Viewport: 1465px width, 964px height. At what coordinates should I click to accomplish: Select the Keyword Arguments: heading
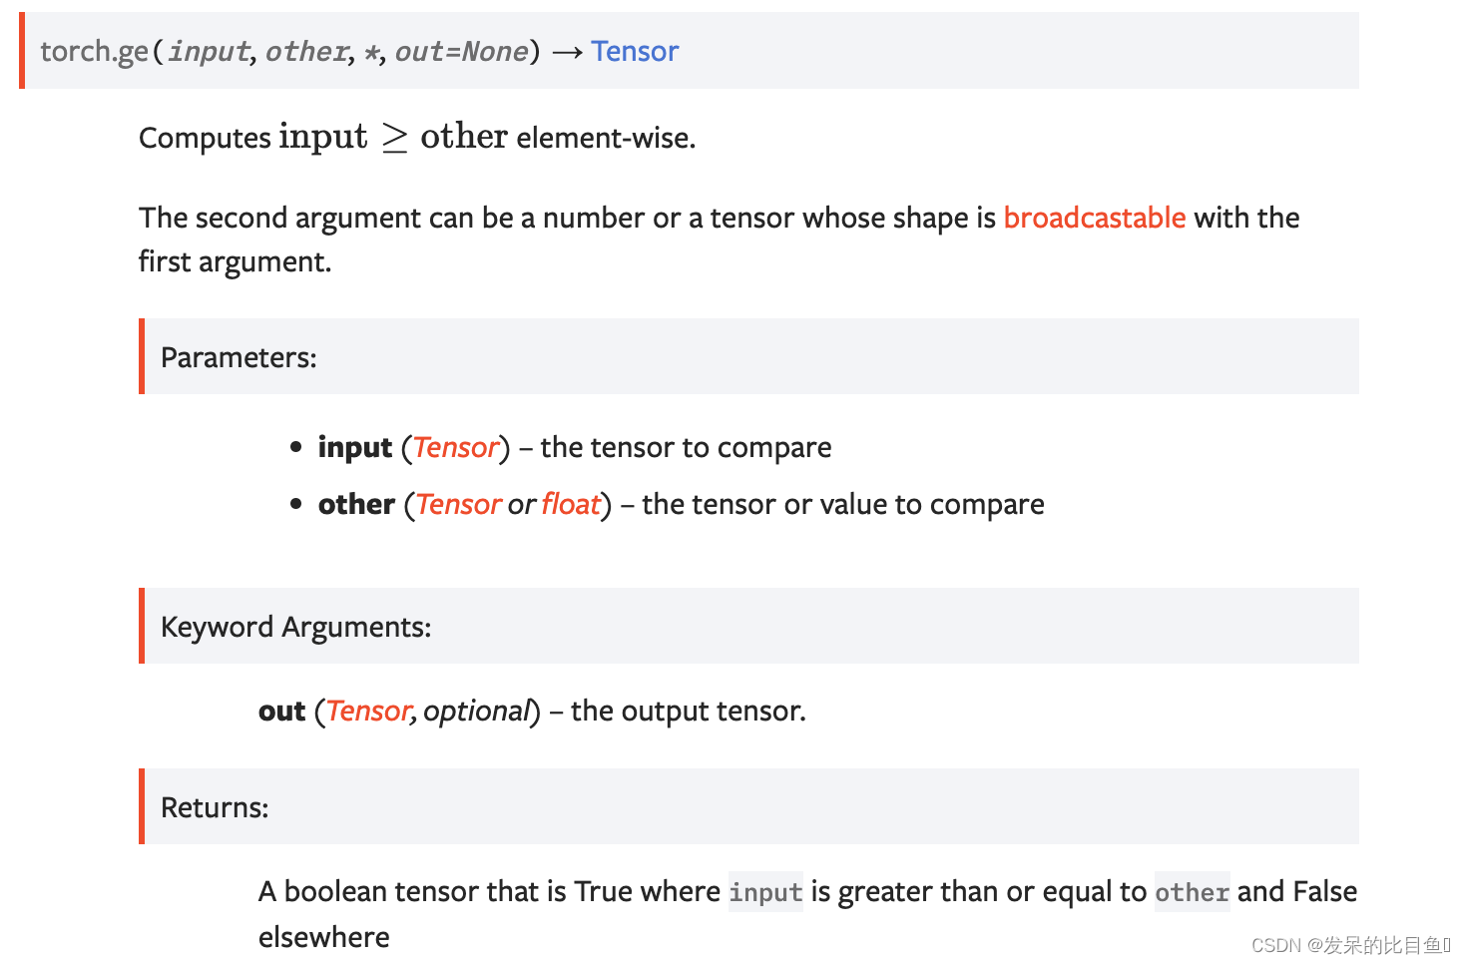point(295,627)
